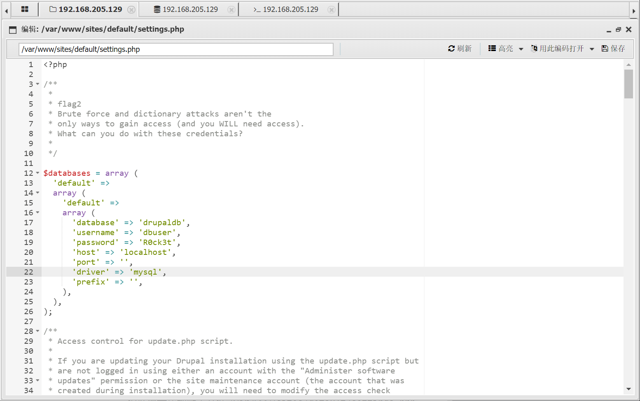Viewport: 640px width, 401px height.
Task: Toggle the fold marker at line 33
Action: point(37,380)
